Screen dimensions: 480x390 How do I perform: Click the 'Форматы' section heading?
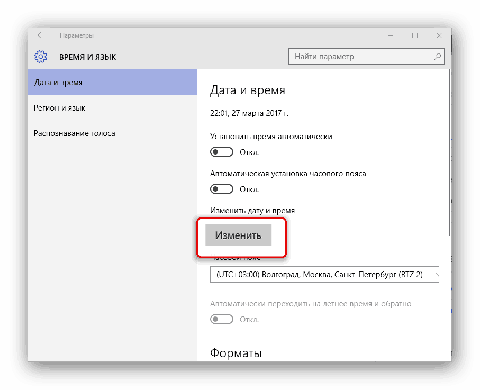tap(236, 353)
